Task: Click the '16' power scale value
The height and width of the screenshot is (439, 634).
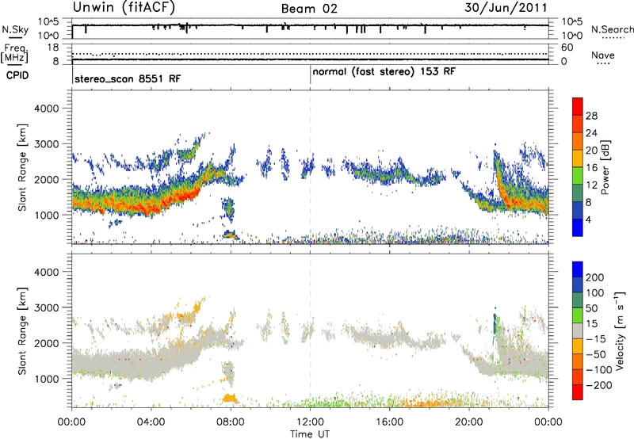Action: pyautogui.click(x=591, y=168)
